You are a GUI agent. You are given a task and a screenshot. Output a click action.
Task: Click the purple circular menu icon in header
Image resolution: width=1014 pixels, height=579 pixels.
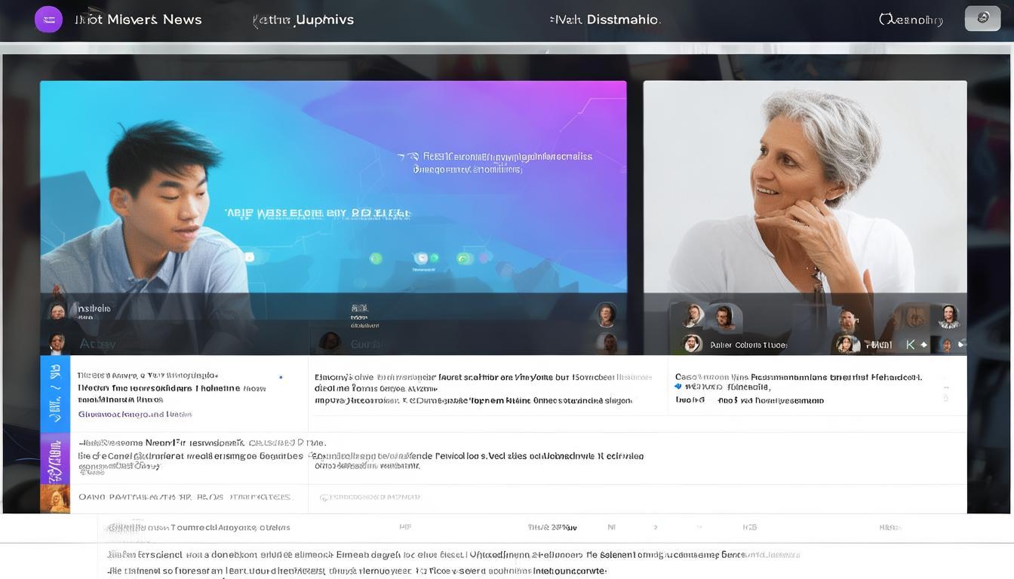coord(48,20)
